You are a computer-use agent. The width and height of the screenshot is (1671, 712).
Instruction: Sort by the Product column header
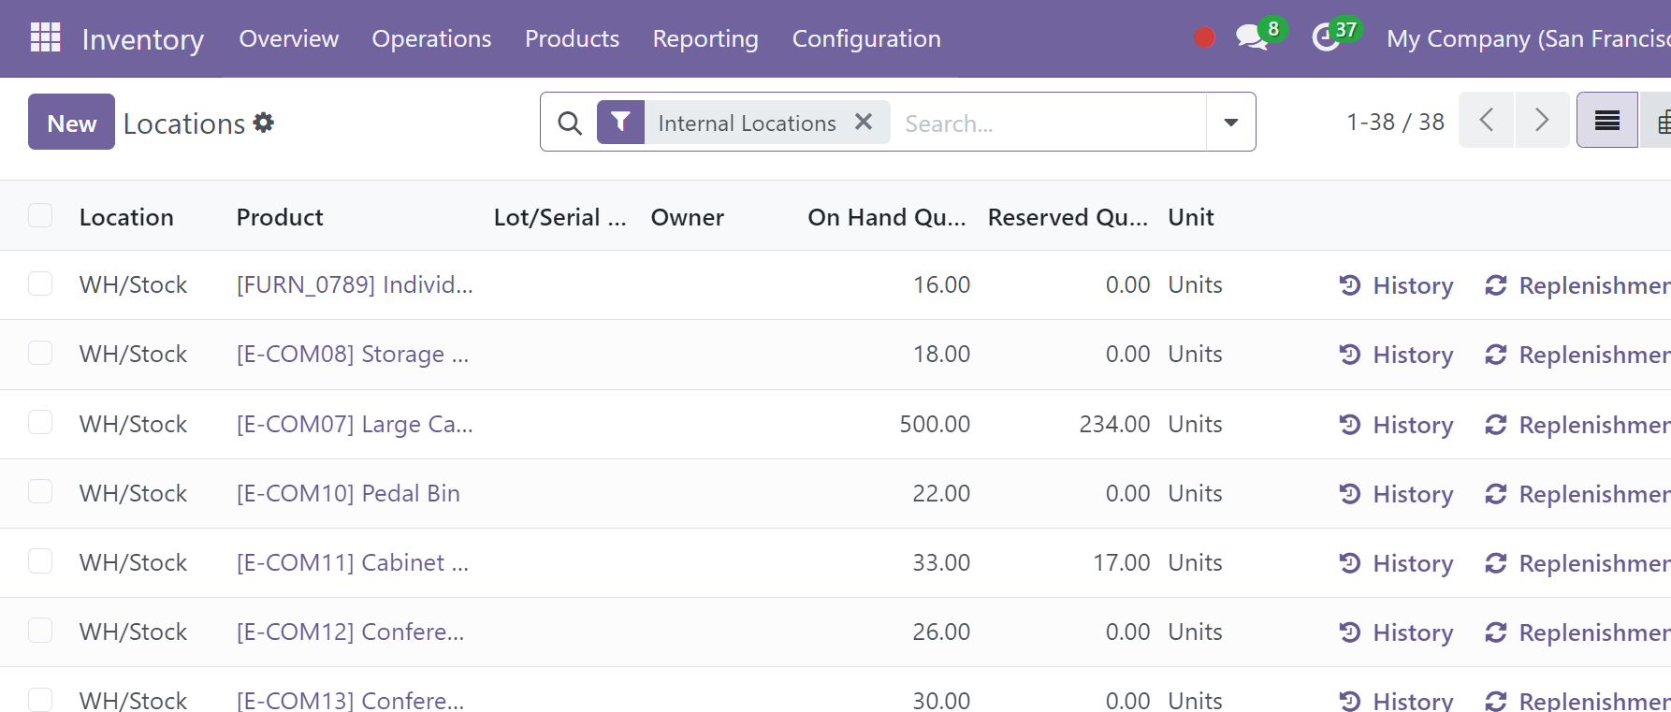coord(280,217)
